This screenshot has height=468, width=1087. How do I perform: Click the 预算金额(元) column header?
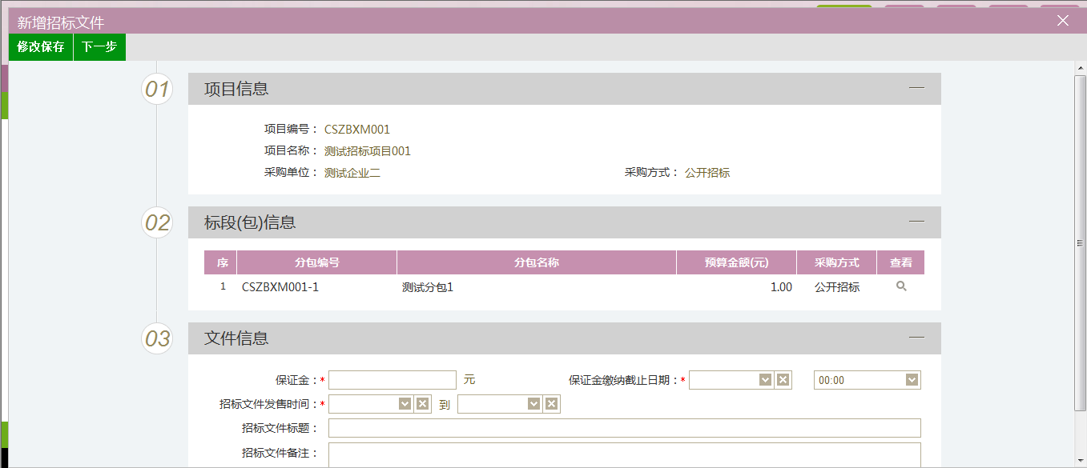pos(736,262)
